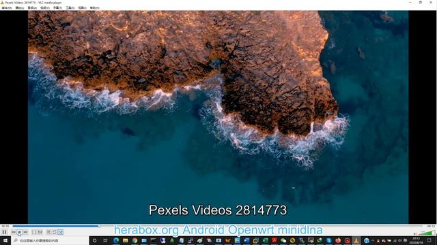Launch Google Chrome from taskbar
Viewport: 437px width, 245px height.
click(x=135, y=240)
